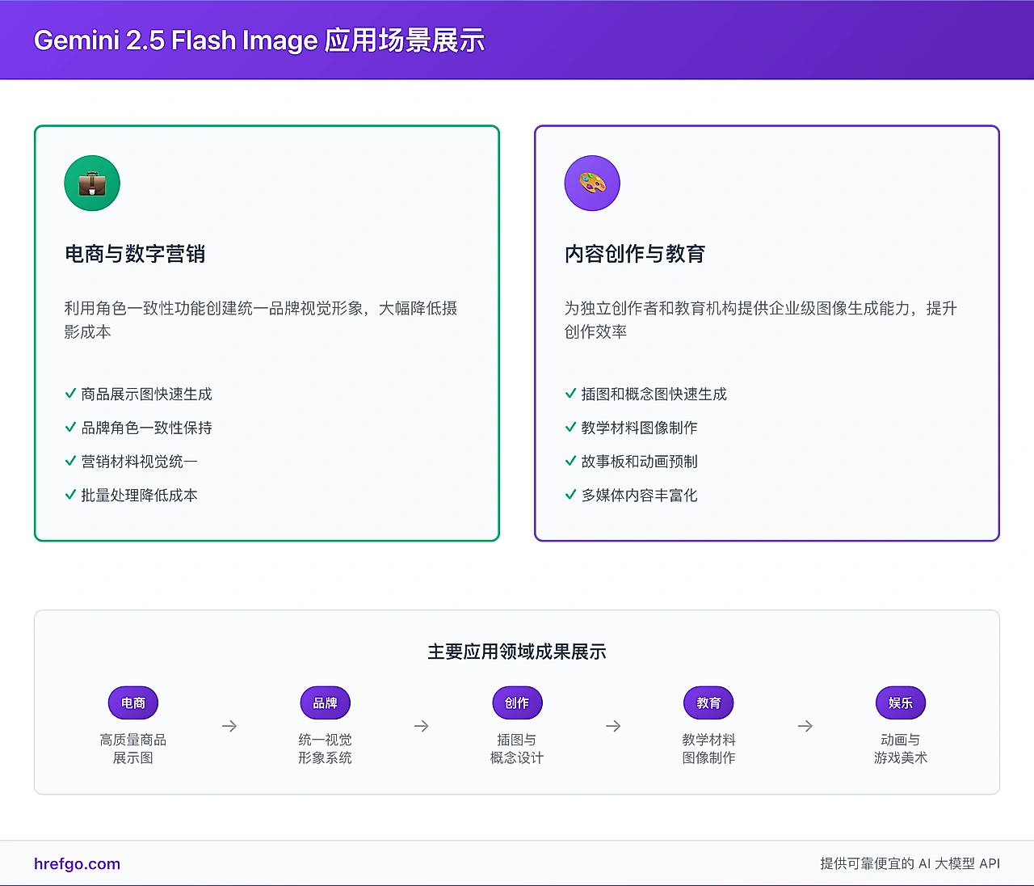The width and height of the screenshot is (1034, 886).
Task: Click checkmark beside 插图和概念图快速生成
Action: coord(570,394)
